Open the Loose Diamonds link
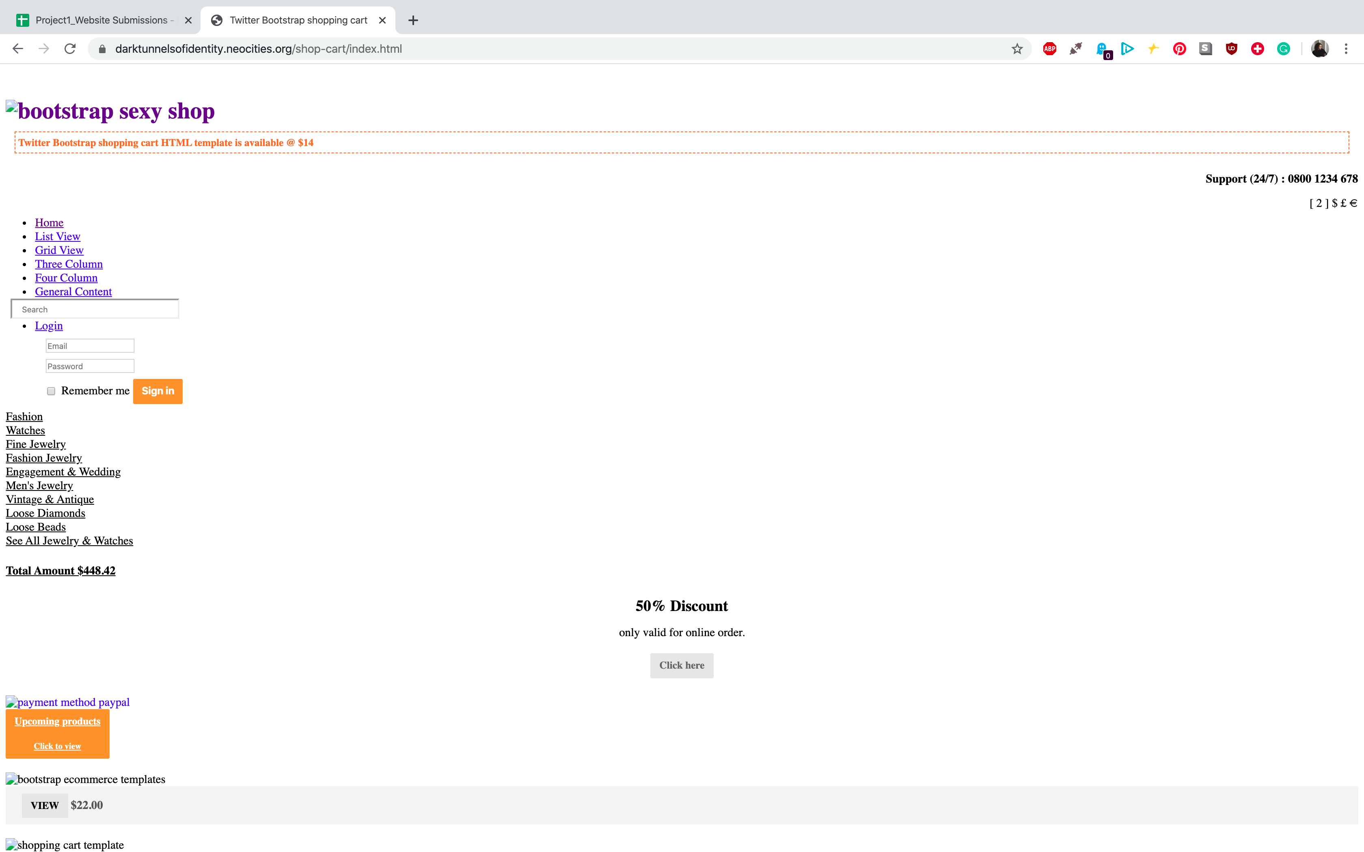This screenshot has width=1364, height=852. click(x=45, y=513)
